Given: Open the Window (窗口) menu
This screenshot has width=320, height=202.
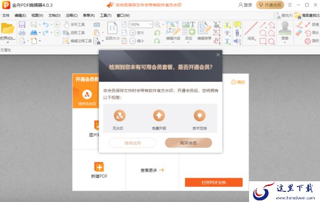Looking at the screenshot, I should [x=123, y=15].
